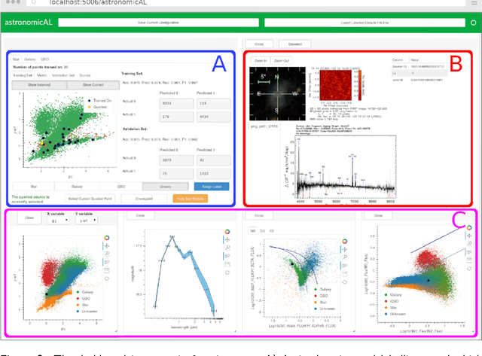Click Bokeh logo on W1/W2 flux plot toolbar
The image size is (482, 356).
point(469,227)
